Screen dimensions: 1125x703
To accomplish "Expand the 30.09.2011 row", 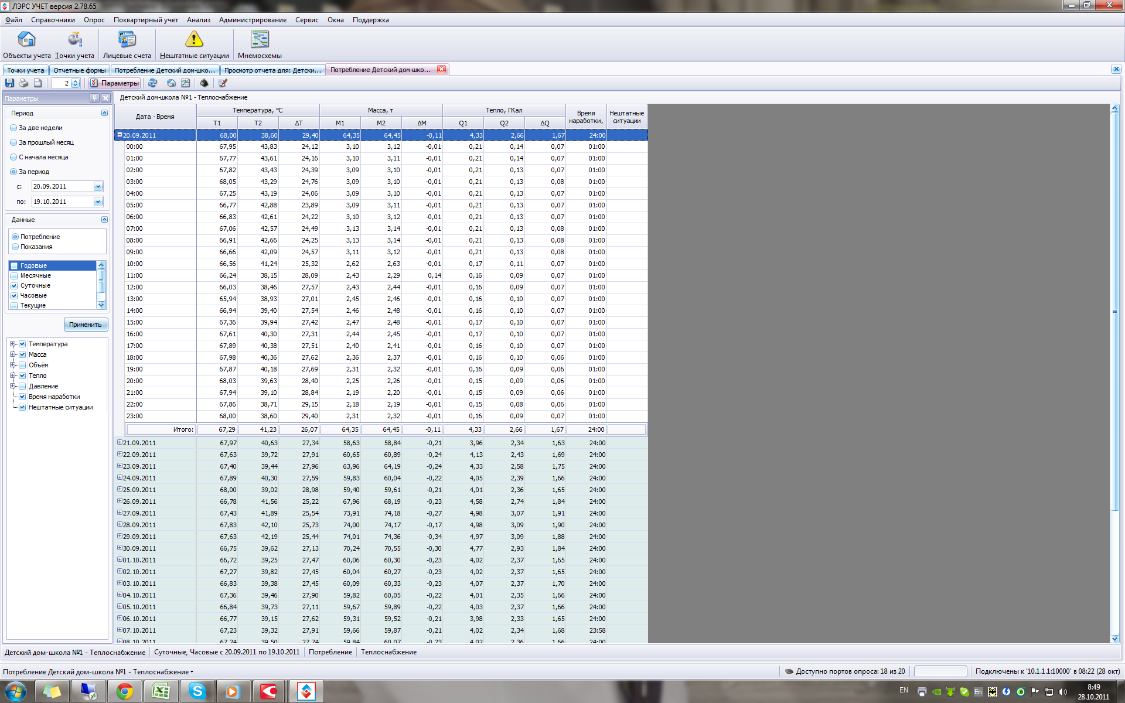I will click(x=120, y=548).
